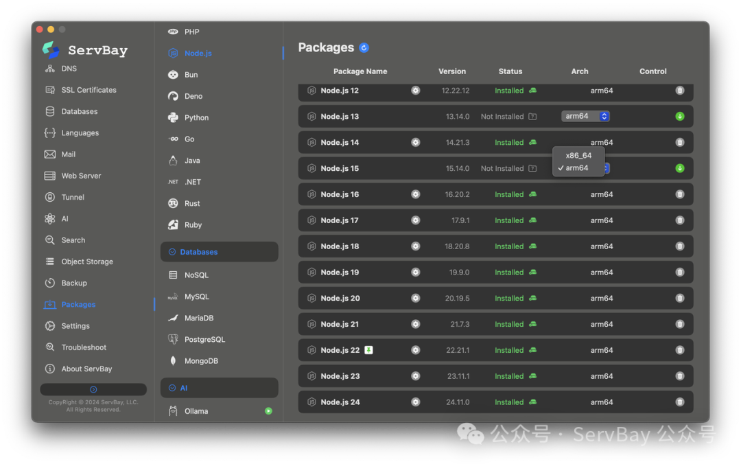
Task: Choose arm64 in the arch popup
Action: [x=578, y=168]
